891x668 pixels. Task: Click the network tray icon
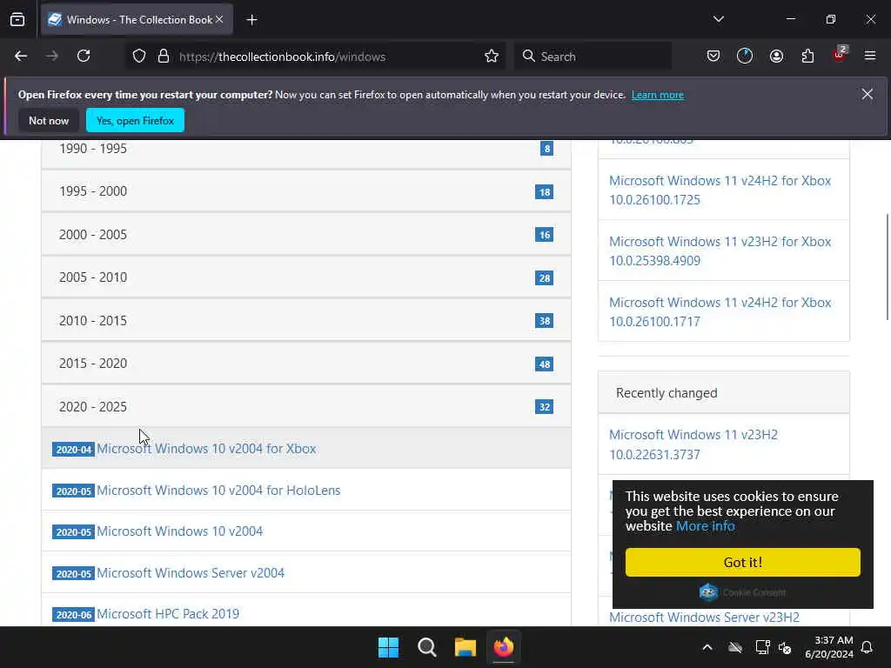pyautogui.click(x=762, y=647)
